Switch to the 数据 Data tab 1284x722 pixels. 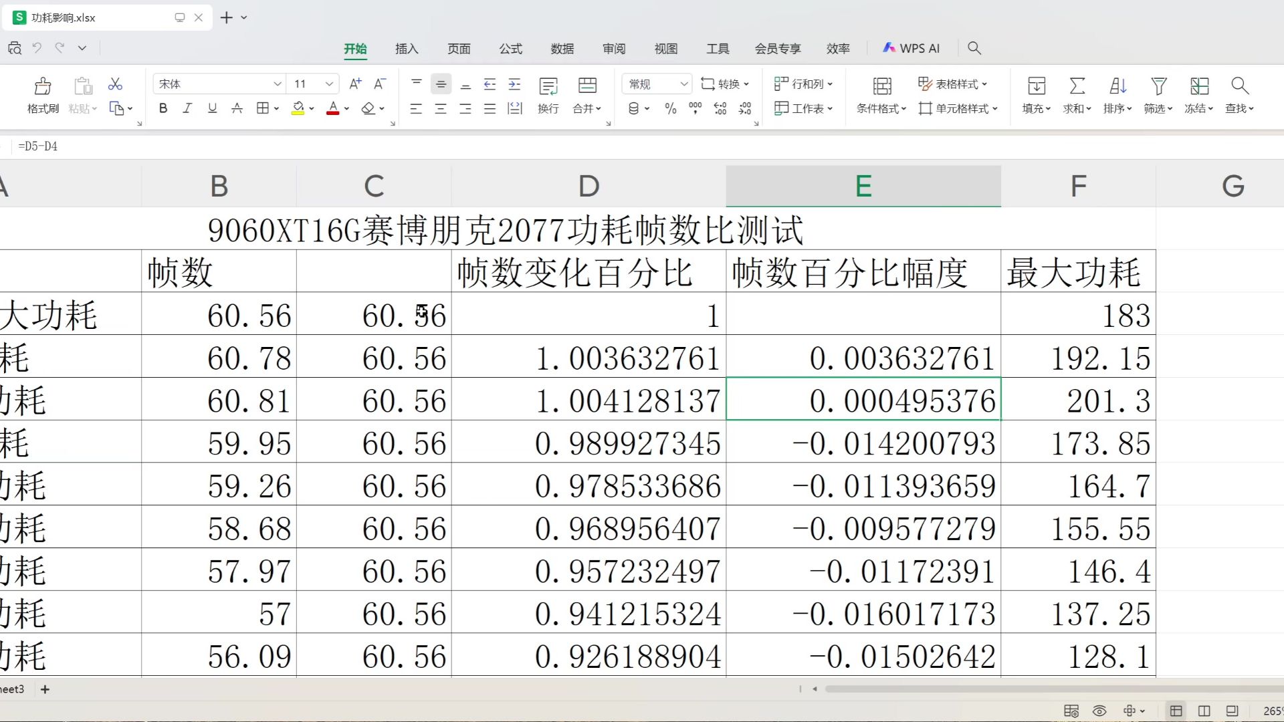562,48
